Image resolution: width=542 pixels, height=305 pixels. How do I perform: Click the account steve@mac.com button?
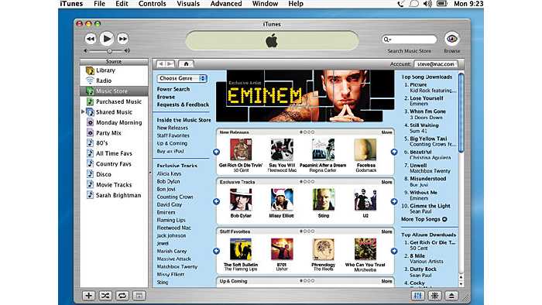435,64
